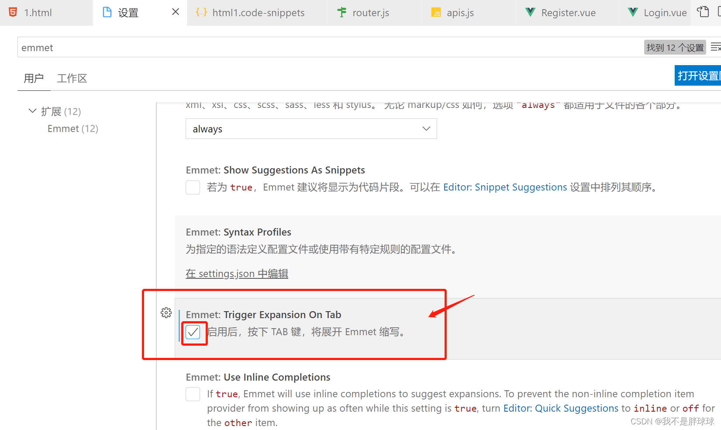This screenshot has height=430, width=721.
Task: Focus the emmet settings search field
Action: tap(330, 47)
